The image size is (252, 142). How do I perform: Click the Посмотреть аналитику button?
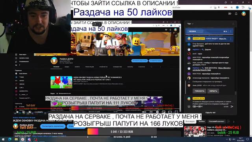[53, 126]
